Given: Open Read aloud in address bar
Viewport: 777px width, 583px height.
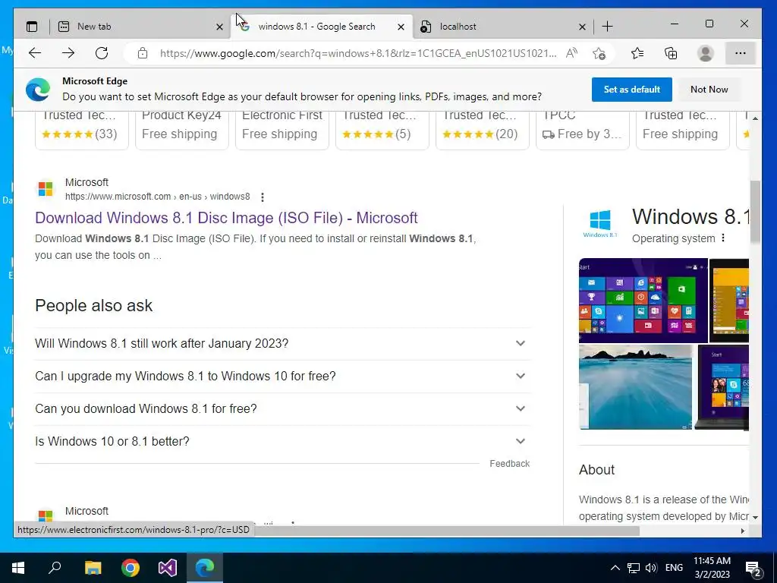Looking at the screenshot, I should [572, 53].
